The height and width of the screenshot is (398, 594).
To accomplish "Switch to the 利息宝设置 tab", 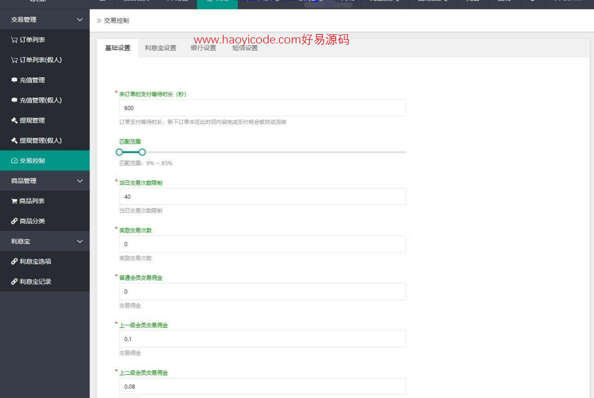I will pos(160,48).
